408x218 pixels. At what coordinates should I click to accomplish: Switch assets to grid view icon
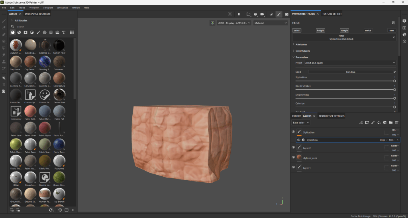pos(72,32)
